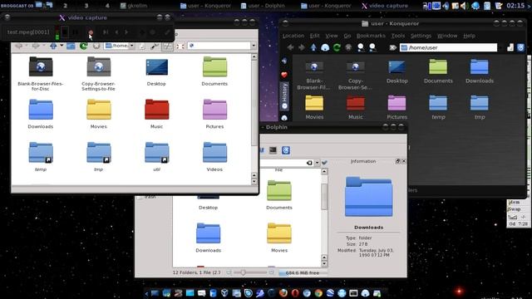Select the Documents folder in dark Konqueror
This screenshot has width=532, height=299.
(438, 71)
